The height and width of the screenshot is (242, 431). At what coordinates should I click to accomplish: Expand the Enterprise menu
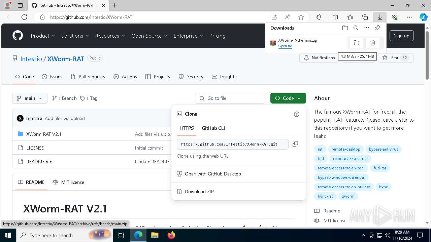tap(188, 36)
